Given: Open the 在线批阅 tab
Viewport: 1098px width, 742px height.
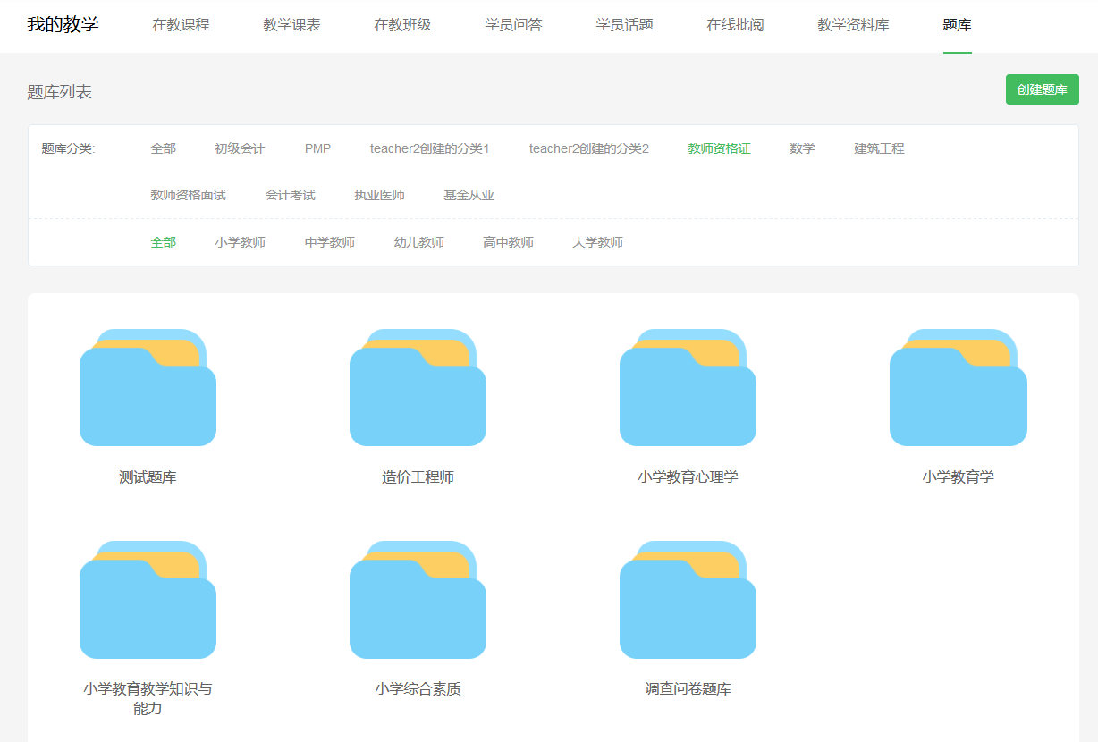Looking at the screenshot, I should [x=735, y=25].
